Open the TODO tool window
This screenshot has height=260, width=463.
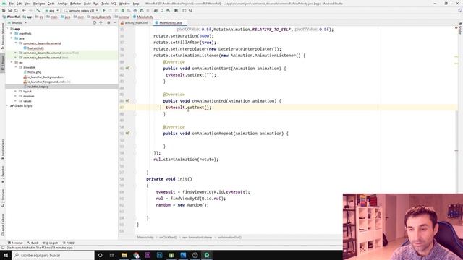[69, 243]
